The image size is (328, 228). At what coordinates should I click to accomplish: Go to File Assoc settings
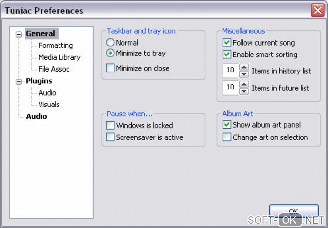pyautogui.click(x=54, y=69)
